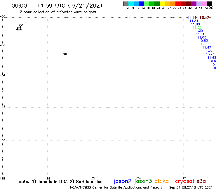Click the '70 (ft)' legend label
The image size is (216, 190).
(x=209, y=8)
